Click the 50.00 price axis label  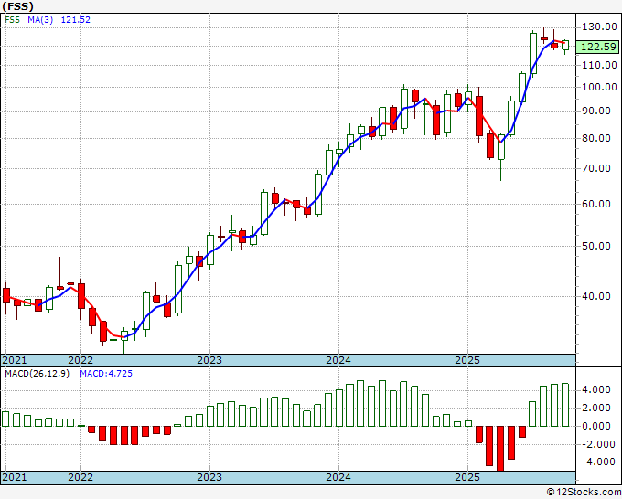(x=596, y=246)
